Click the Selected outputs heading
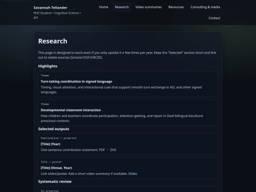 pos(54,129)
